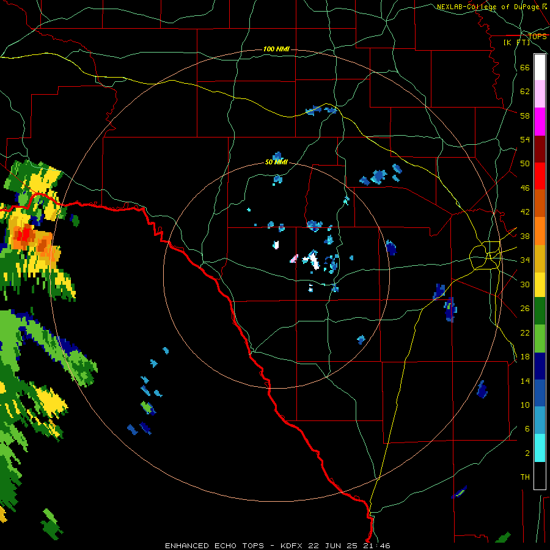Image resolution: width=550 pixels, height=550 pixels.
Task: Click the white 66 kft legend swatch
Action: tap(540, 67)
